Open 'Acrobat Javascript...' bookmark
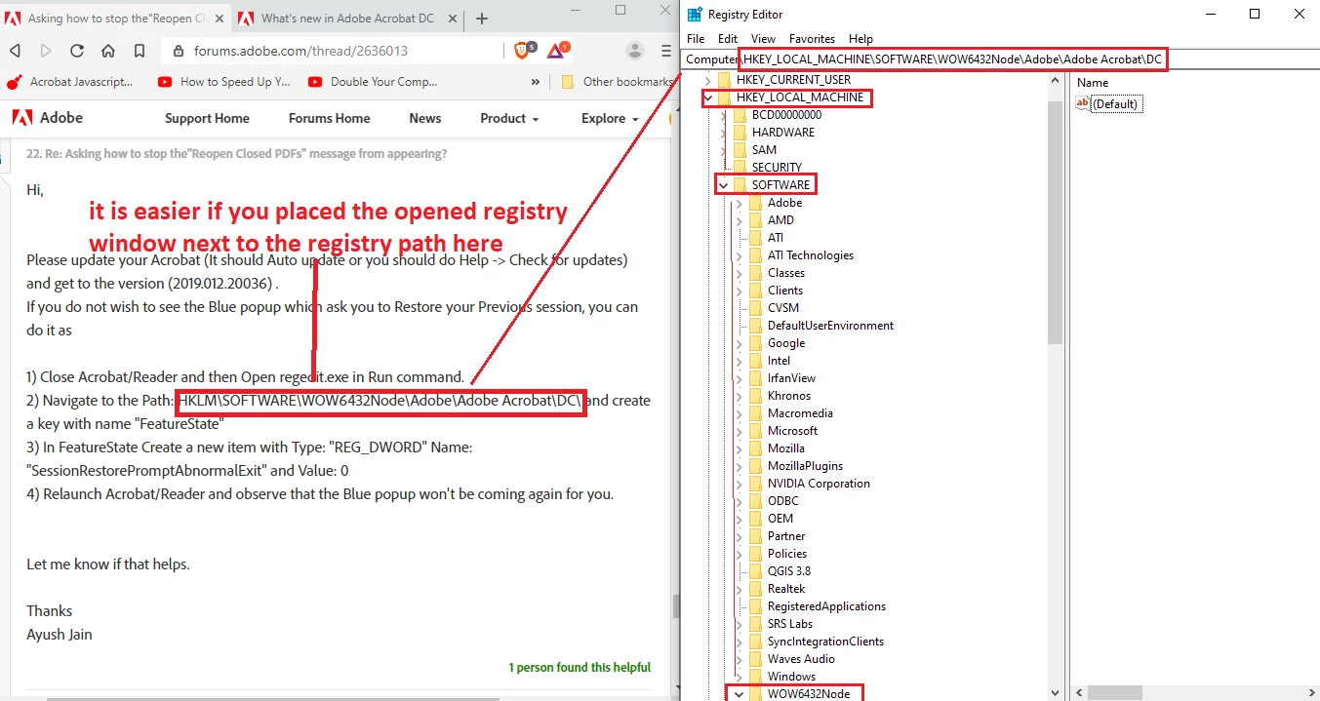The image size is (1320, 701). tap(70, 82)
